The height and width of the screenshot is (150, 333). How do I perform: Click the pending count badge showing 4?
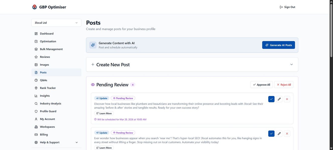[x=133, y=85]
